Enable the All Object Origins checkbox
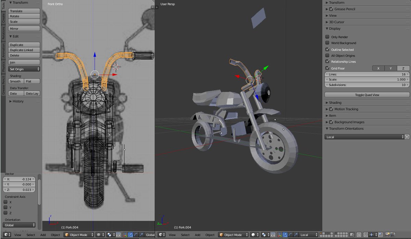 pyautogui.click(x=327, y=56)
